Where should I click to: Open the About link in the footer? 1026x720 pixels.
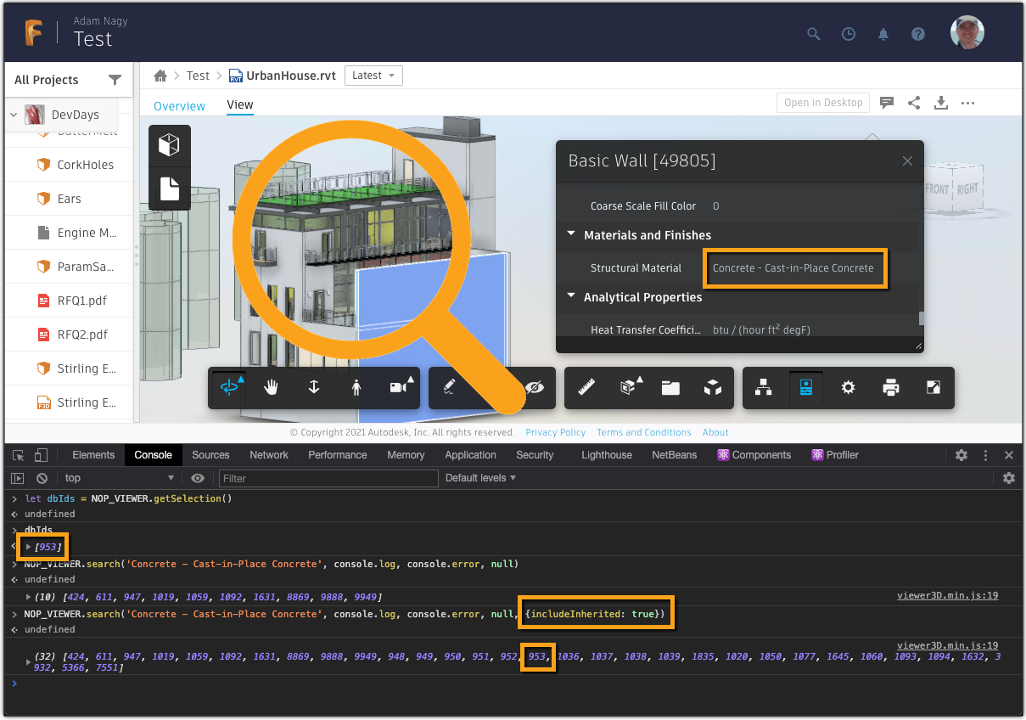click(x=715, y=432)
